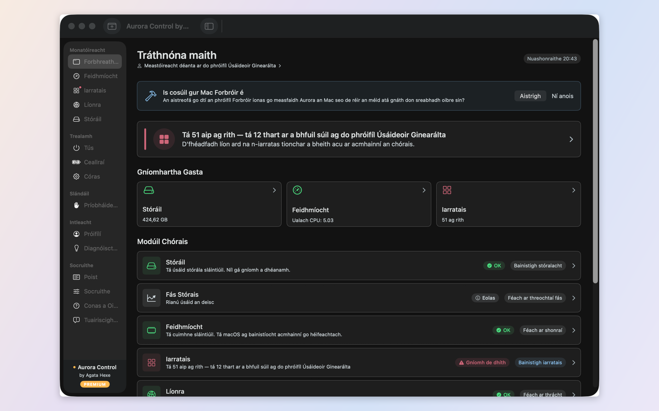Expand profile link chevron under Tráthnóna maith

(280, 66)
